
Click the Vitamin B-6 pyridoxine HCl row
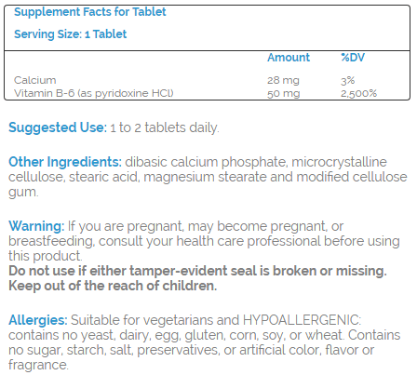tap(207, 93)
